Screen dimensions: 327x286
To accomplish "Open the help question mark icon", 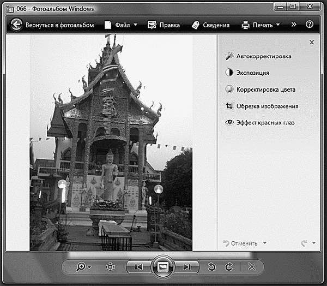I will click(x=310, y=25).
